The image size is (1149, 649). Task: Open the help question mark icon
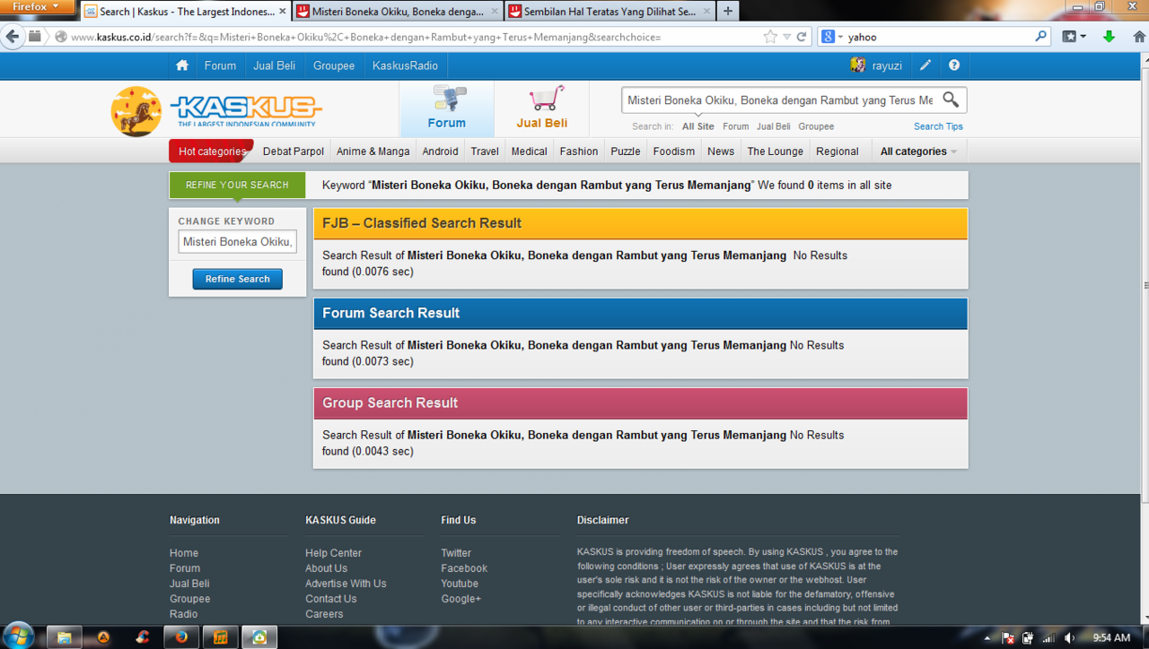(x=954, y=65)
